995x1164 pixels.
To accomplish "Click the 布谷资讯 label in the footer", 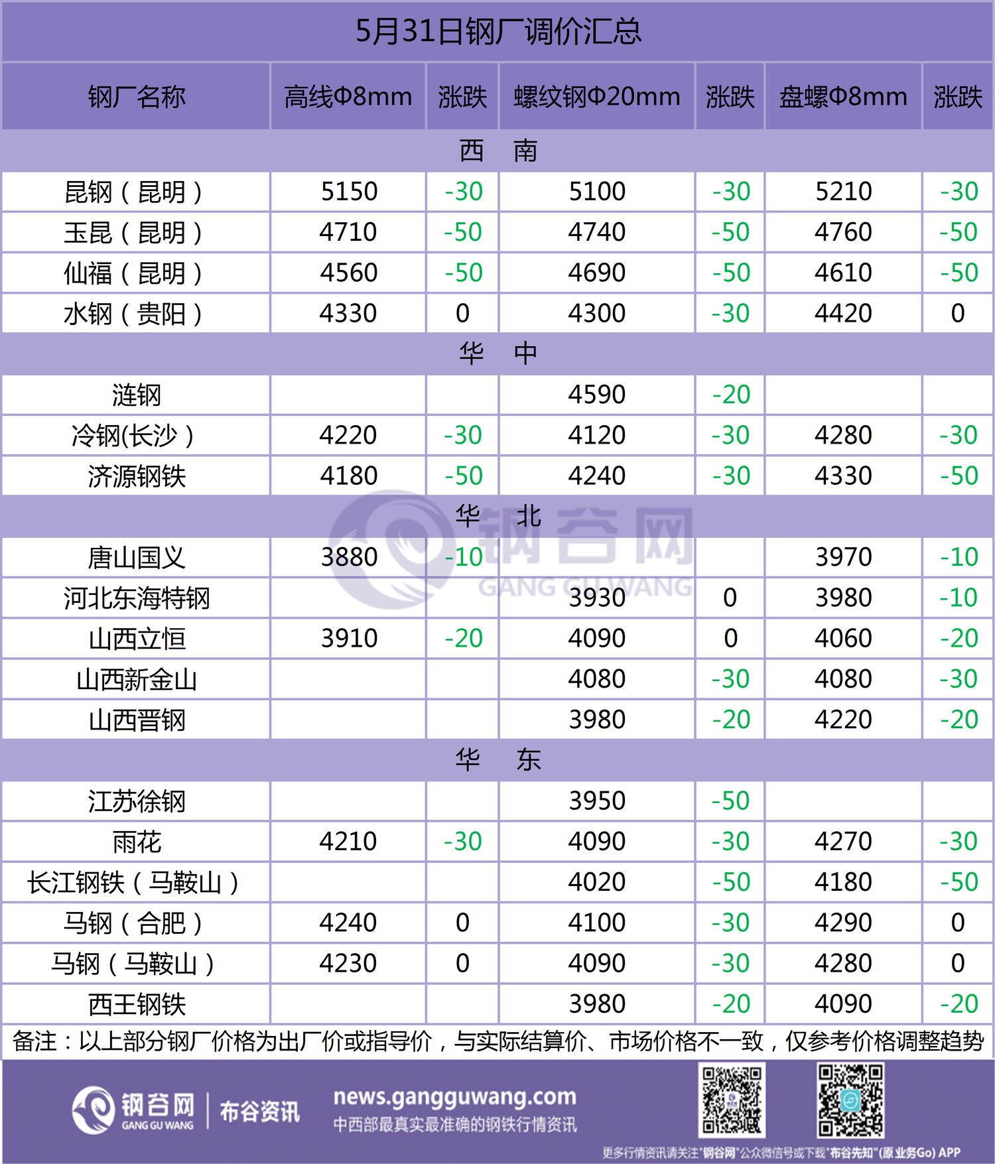I will click(x=259, y=1112).
